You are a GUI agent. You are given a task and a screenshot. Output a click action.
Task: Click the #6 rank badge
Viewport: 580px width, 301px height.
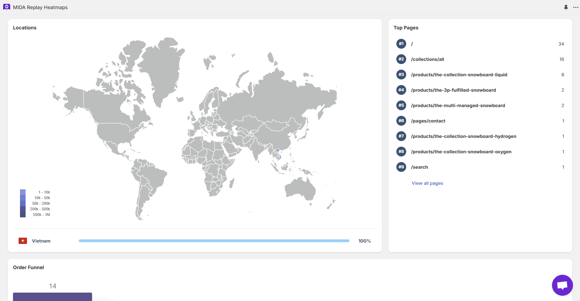[x=401, y=121]
